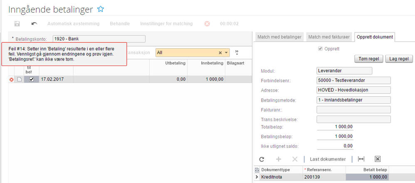Click the elapsed timer 00:00:02
The height and width of the screenshot is (183, 415).
point(229,24)
